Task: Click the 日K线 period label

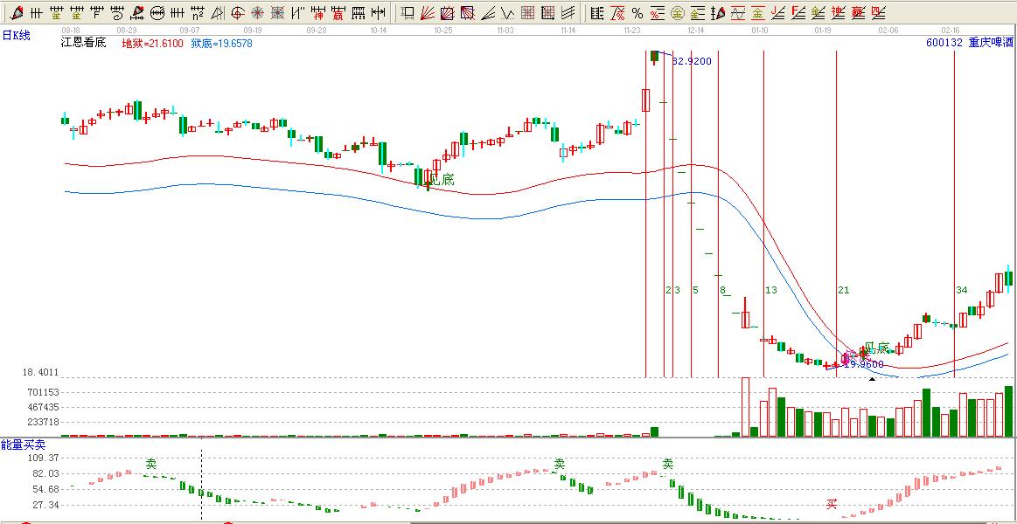Action: coord(16,35)
